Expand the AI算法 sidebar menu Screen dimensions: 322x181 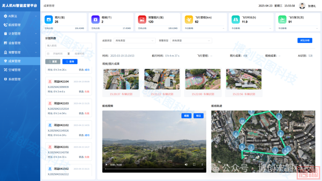pyautogui.click(x=20, y=16)
